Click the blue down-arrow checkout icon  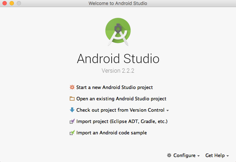pyautogui.click(x=72, y=110)
